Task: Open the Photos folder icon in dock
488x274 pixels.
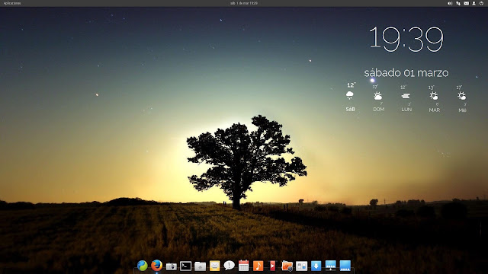Action: tap(287, 266)
